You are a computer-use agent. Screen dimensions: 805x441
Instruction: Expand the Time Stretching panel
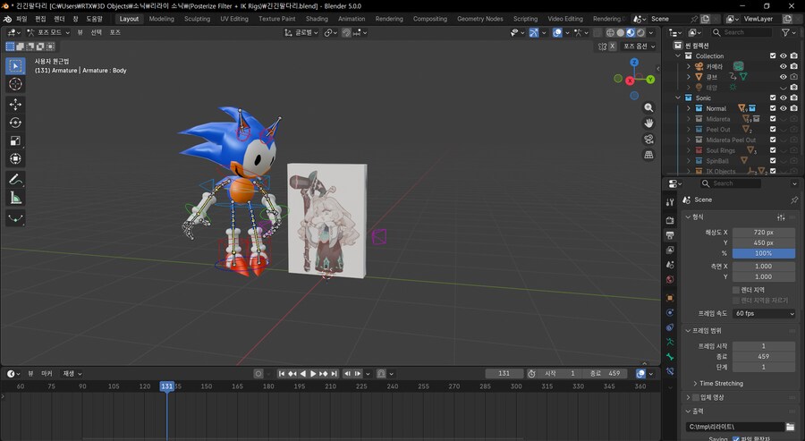(721, 383)
